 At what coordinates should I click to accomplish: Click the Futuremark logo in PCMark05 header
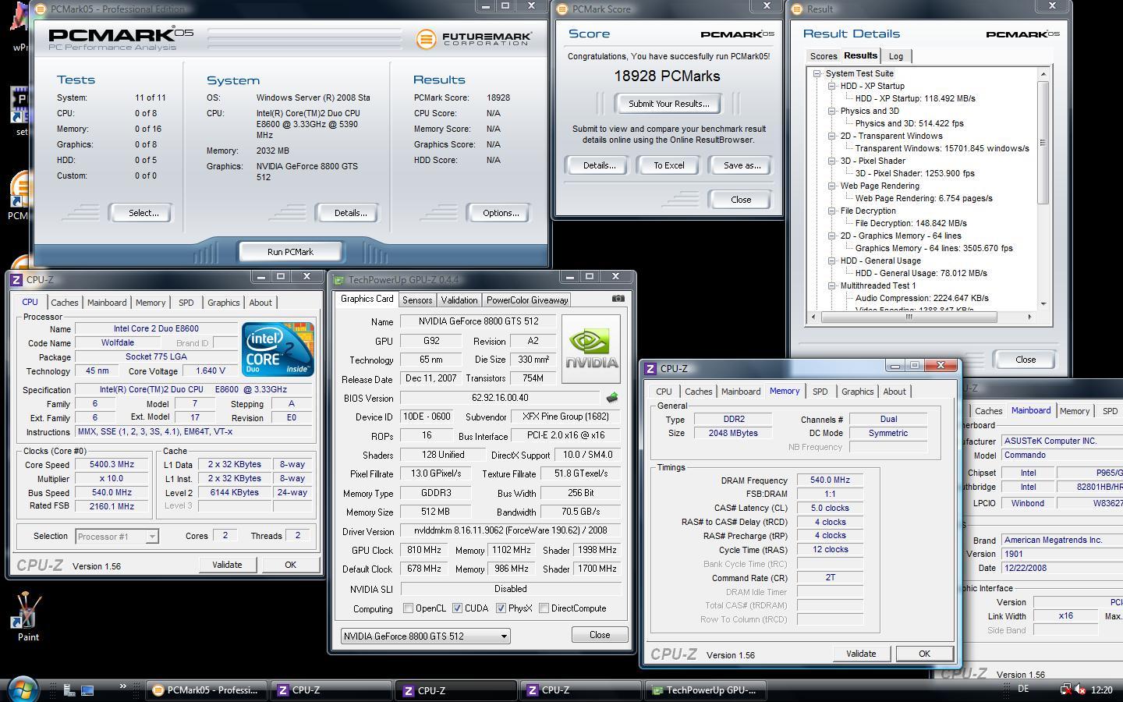[x=474, y=39]
